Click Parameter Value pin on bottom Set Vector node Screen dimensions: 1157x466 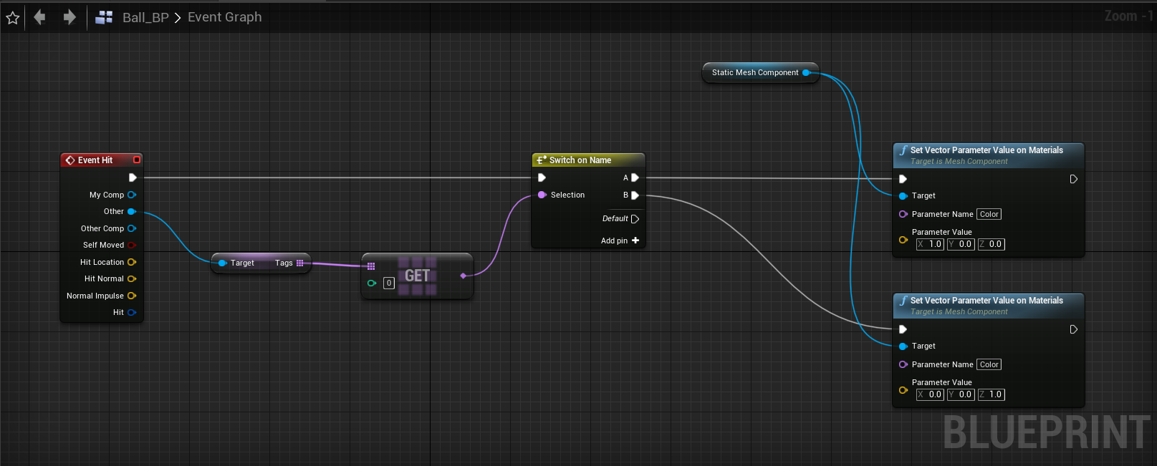pyautogui.click(x=903, y=390)
